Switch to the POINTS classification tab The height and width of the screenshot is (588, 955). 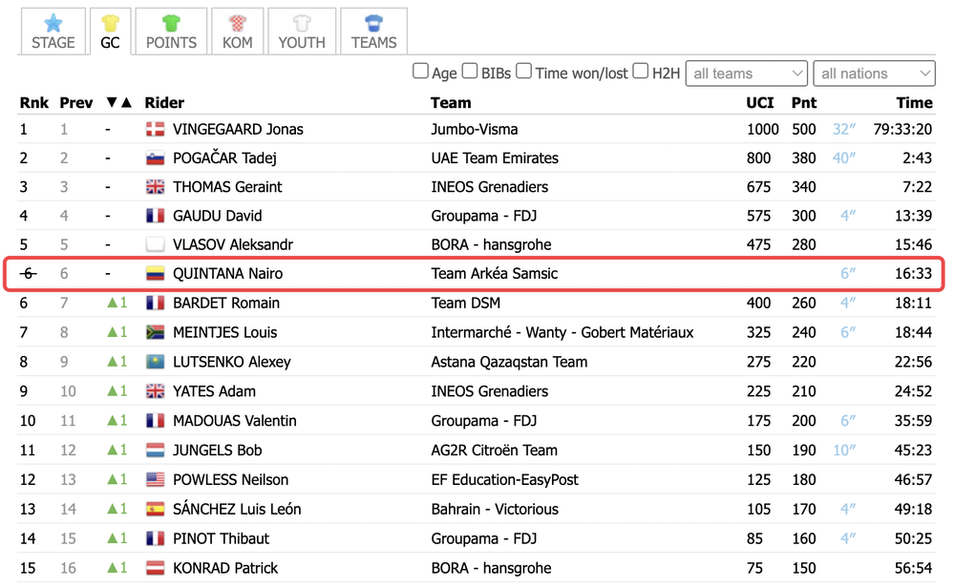coord(171,31)
